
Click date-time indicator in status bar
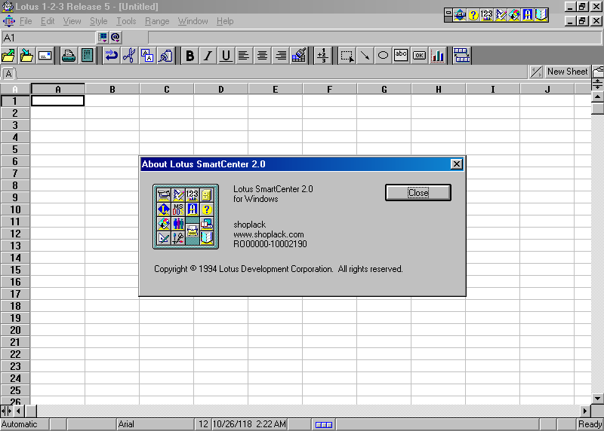249,424
